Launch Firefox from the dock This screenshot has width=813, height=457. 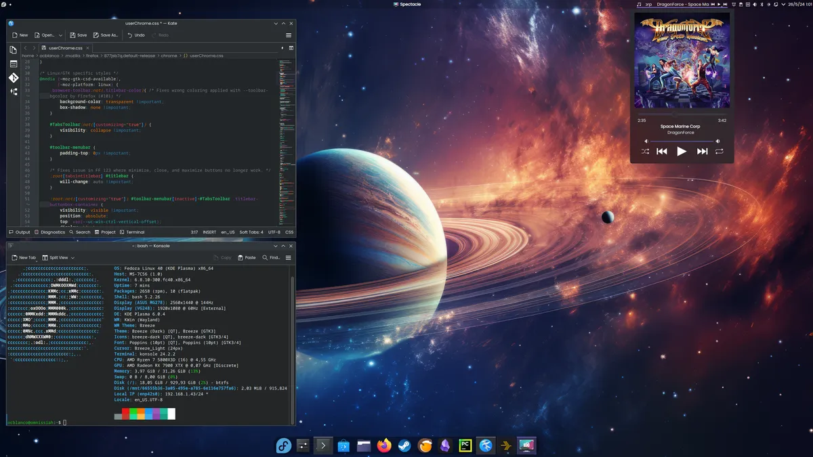click(x=384, y=445)
